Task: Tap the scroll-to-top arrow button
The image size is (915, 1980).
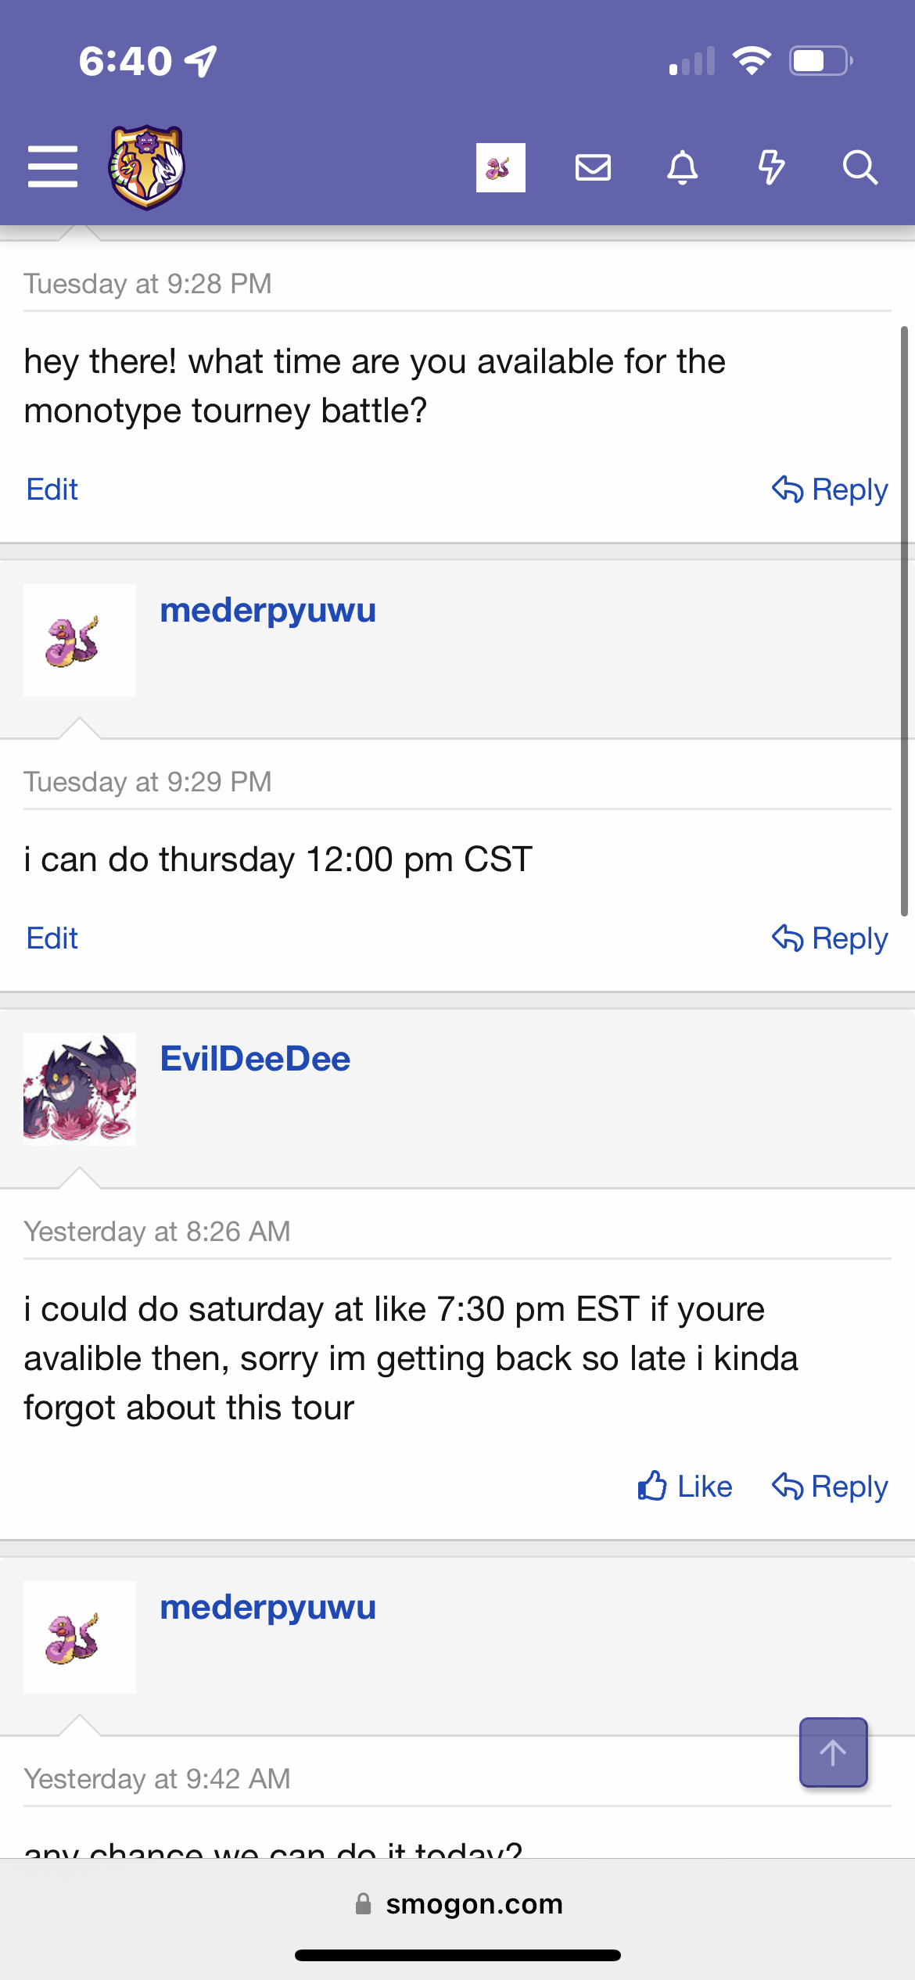Action: 833,1752
